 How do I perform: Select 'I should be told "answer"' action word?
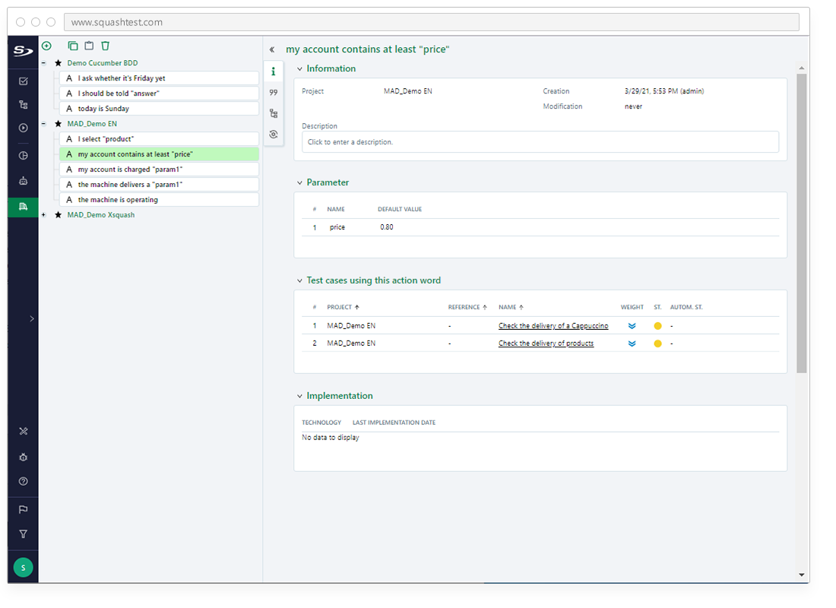[159, 93]
